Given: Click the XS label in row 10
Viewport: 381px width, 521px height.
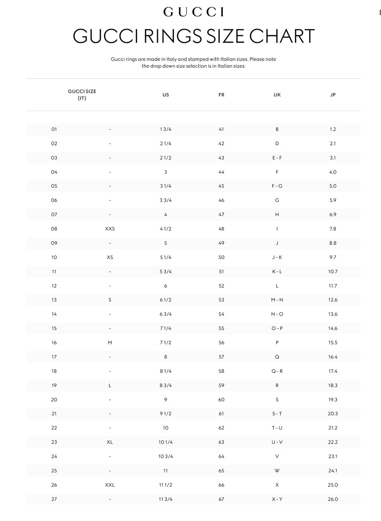Looking at the screenshot, I should click(x=110, y=257).
